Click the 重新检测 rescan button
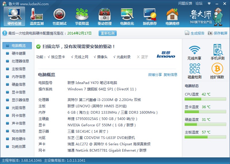The width and height of the screenshot is (230, 164). [108, 33]
